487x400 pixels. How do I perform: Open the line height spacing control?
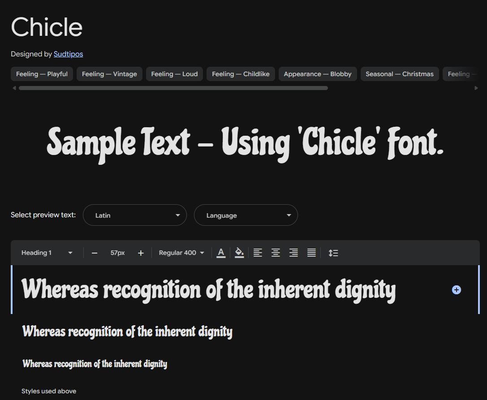pyautogui.click(x=333, y=253)
